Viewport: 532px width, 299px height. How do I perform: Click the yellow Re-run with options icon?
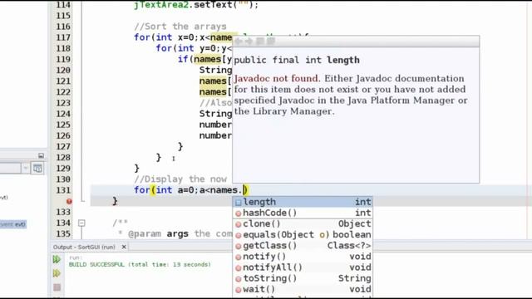pyautogui.click(x=57, y=273)
